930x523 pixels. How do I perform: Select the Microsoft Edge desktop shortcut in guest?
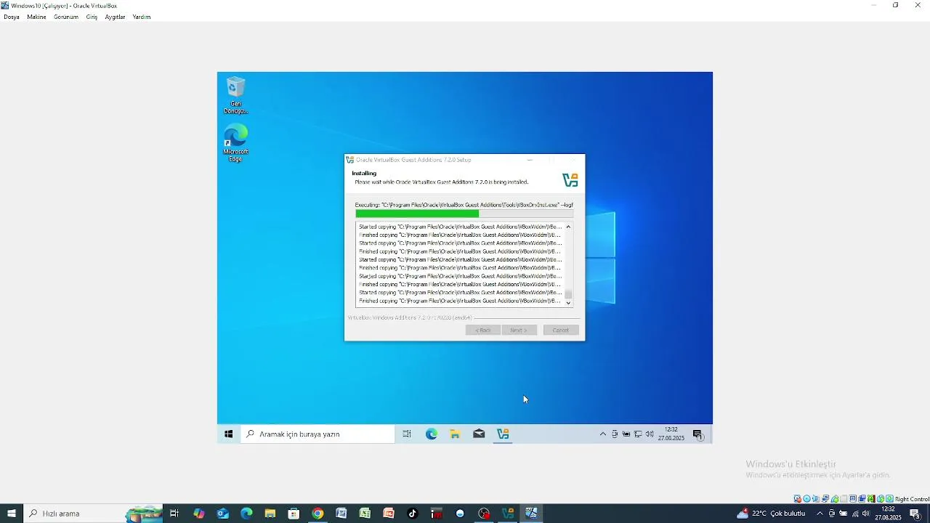[235, 143]
